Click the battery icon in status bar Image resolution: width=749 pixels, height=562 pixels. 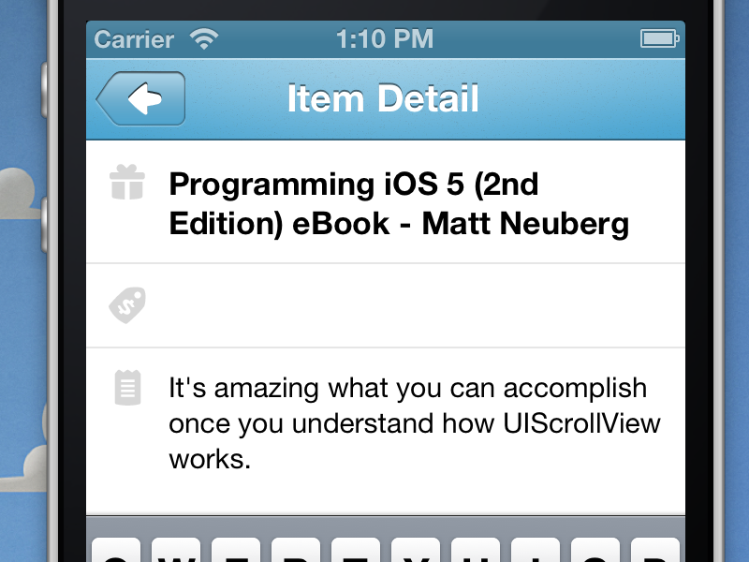coord(658,39)
